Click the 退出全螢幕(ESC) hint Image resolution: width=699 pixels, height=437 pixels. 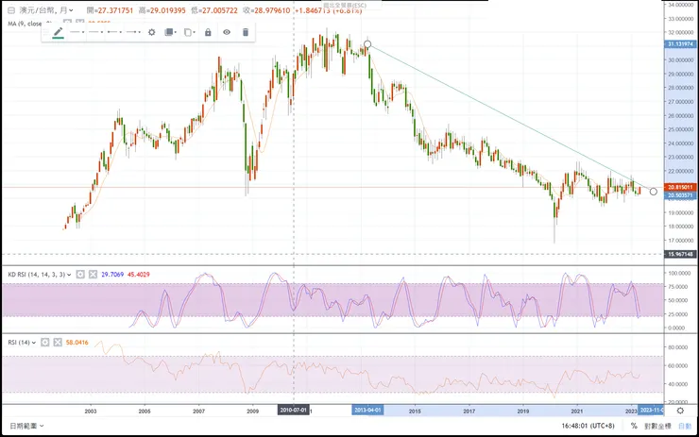(344, 6)
